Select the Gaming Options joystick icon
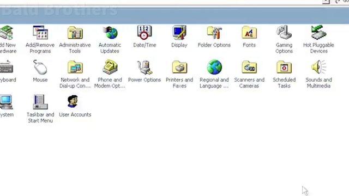The width and height of the screenshot is (349, 196). pos(284,33)
